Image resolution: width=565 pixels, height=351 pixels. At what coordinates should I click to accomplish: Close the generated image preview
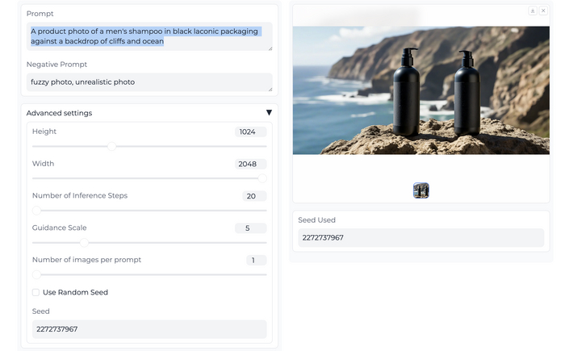(x=543, y=10)
